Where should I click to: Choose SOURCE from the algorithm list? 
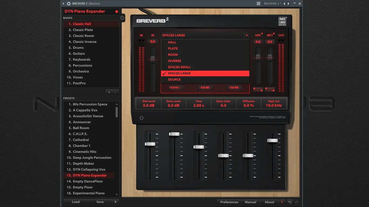click(x=205, y=80)
